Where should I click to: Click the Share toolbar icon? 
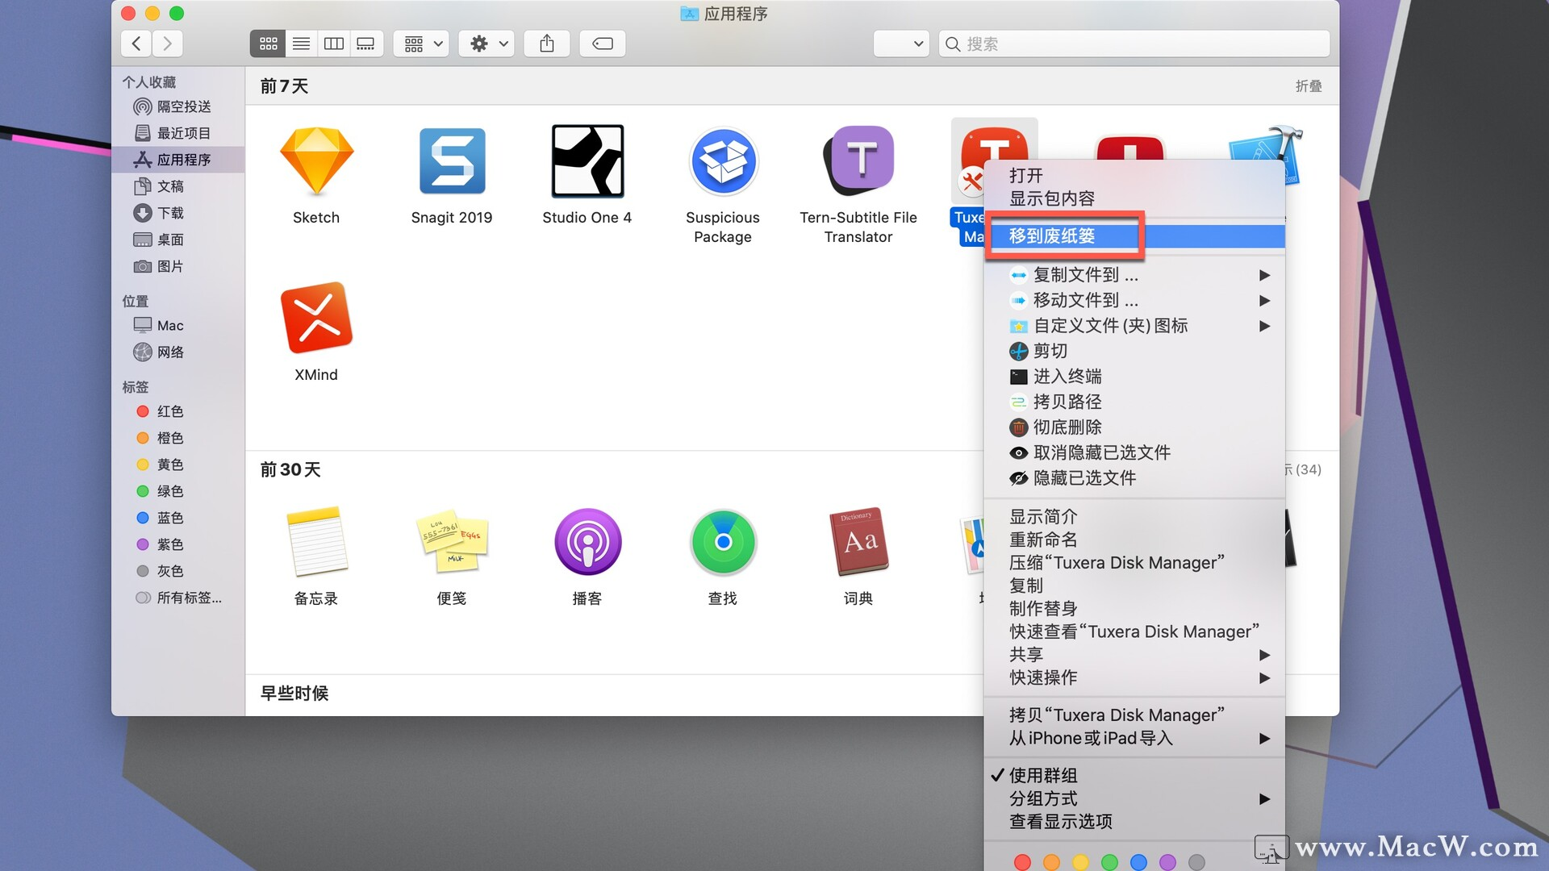pos(547,44)
